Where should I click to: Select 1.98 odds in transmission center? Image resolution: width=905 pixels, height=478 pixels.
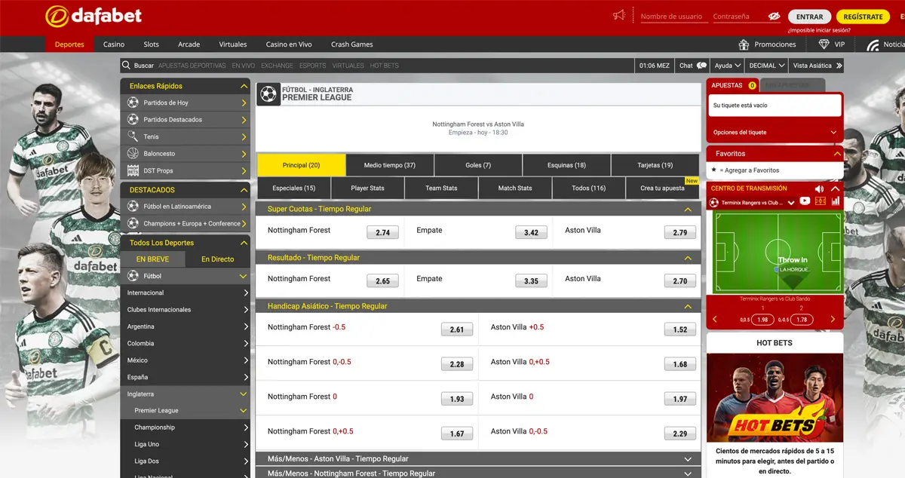coord(763,320)
